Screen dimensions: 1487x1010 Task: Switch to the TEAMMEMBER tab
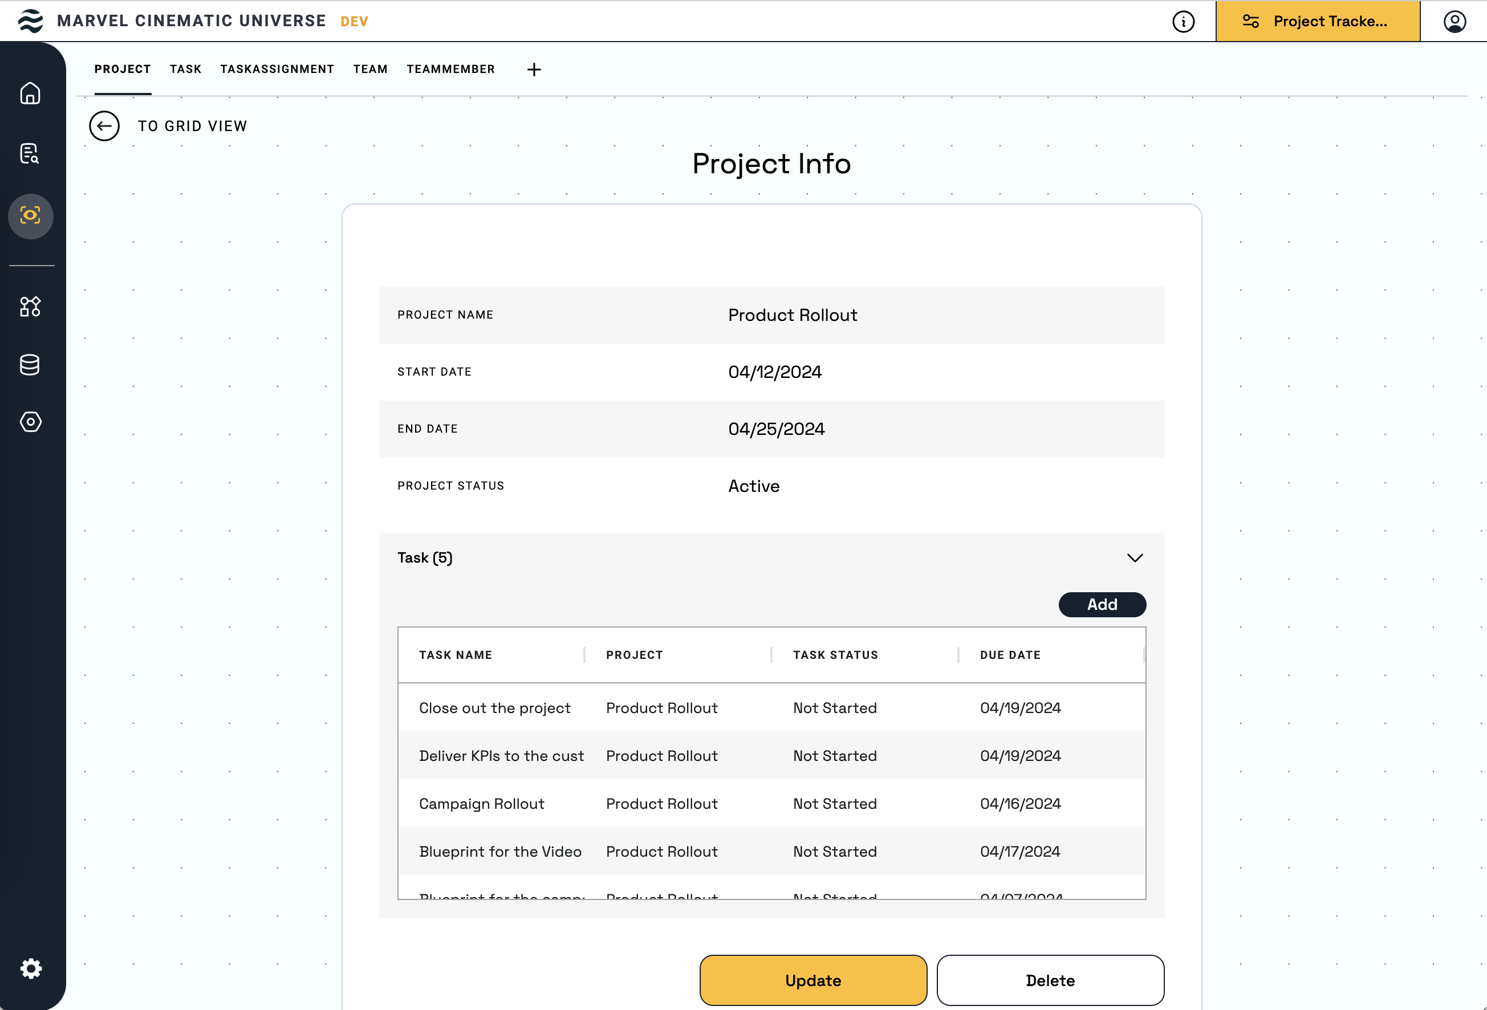click(x=450, y=69)
